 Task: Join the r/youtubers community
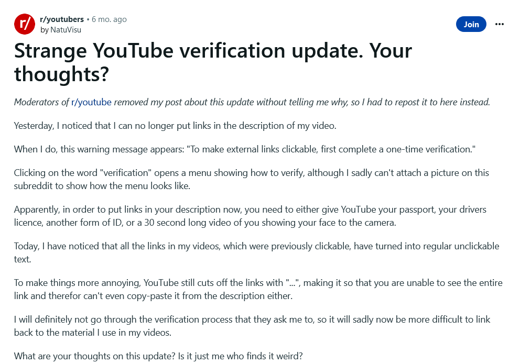(x=471, y=24)
